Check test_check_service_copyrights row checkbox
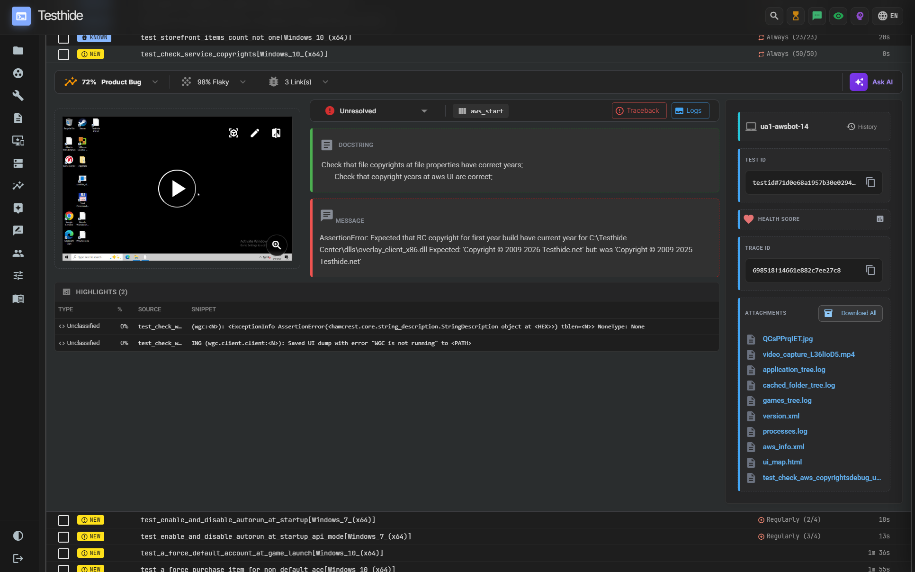Viewport: 915px width, 572px height. pos(63,54)
